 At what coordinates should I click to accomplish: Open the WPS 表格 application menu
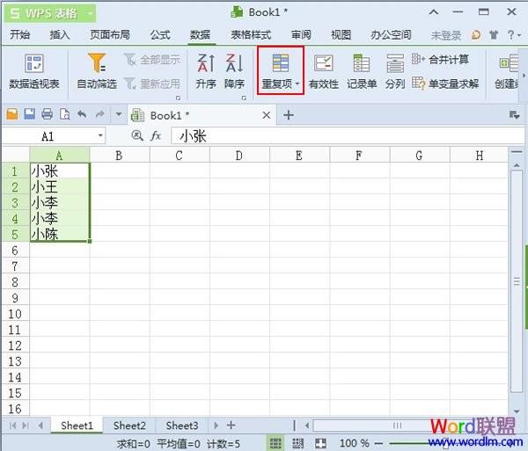click(50, 13)
